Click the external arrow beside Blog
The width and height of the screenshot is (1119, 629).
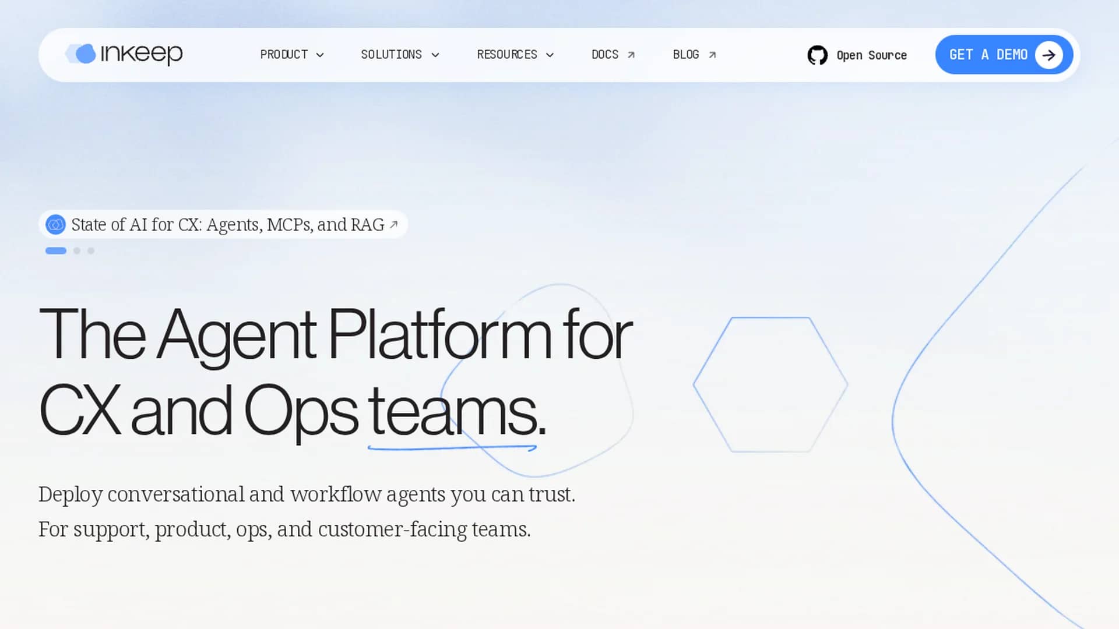pyautogui.click(x=712, y=55)
